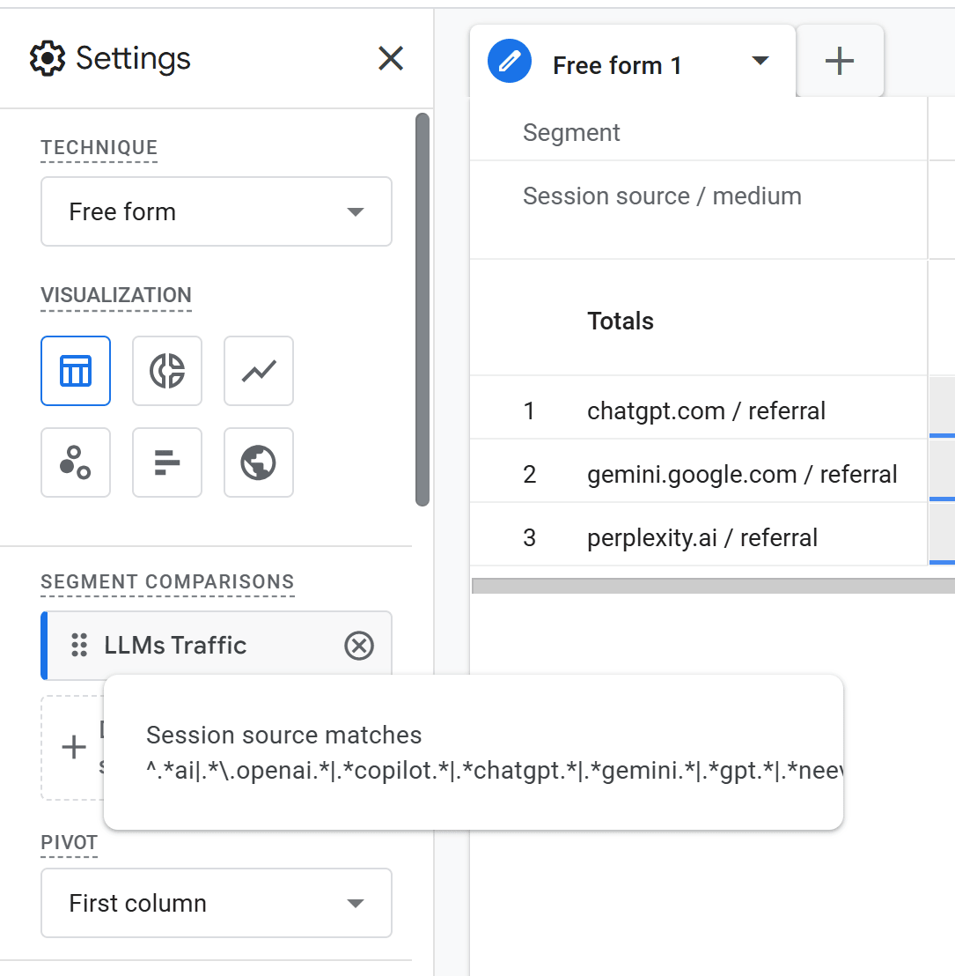Click the Free form 1 pencil icon
The width and height of the screenshot is (955, 976).
point(510,61)
